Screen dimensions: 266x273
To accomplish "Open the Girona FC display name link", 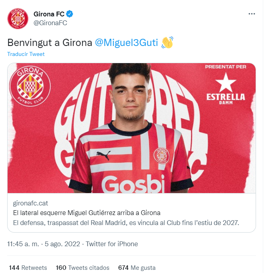I will [x=49, y=14].
